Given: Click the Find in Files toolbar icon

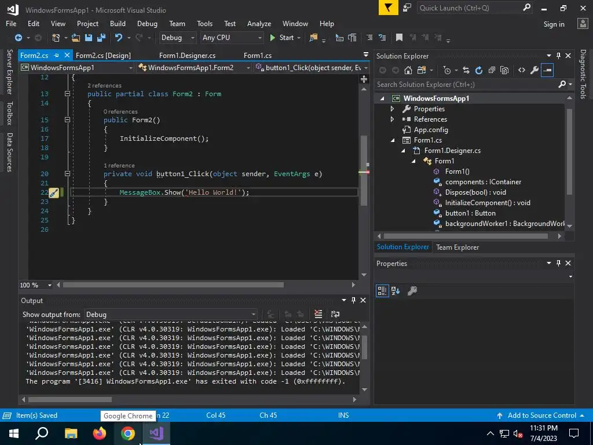Looking at the screenshot, I should pos(313,38).
